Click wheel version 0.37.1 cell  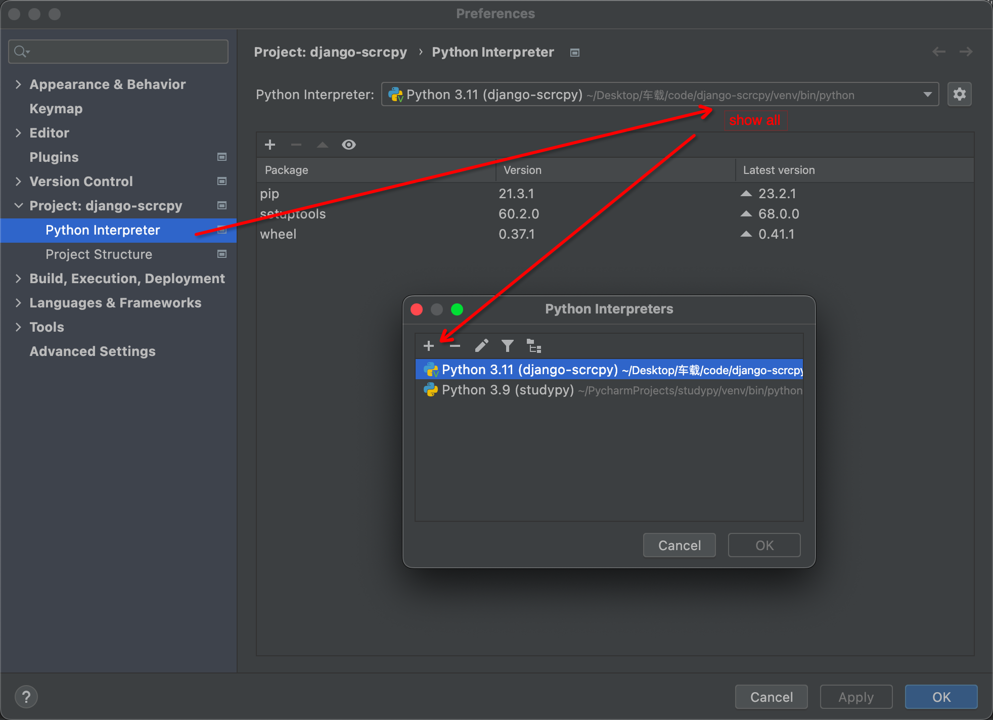516,234
